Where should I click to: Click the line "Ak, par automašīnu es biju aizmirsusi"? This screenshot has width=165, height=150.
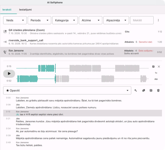[x=47, y=131]
